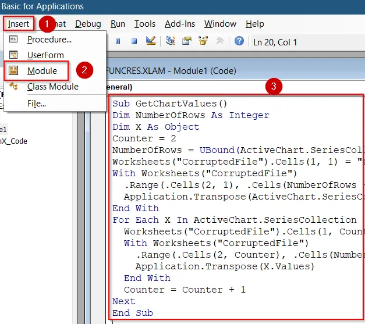Screen dimensions: 365x324
Task: Open the Add-Ins menu
Action: [180, 24]
